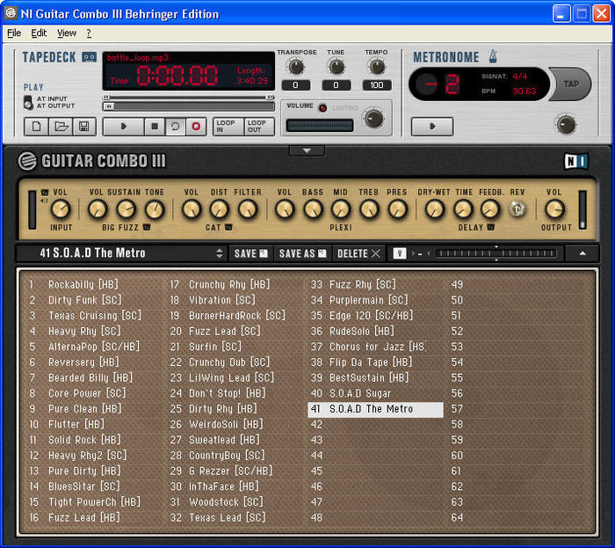
Task: Select preset 'Rockabilly [HB]'
Action: point(83,285)
